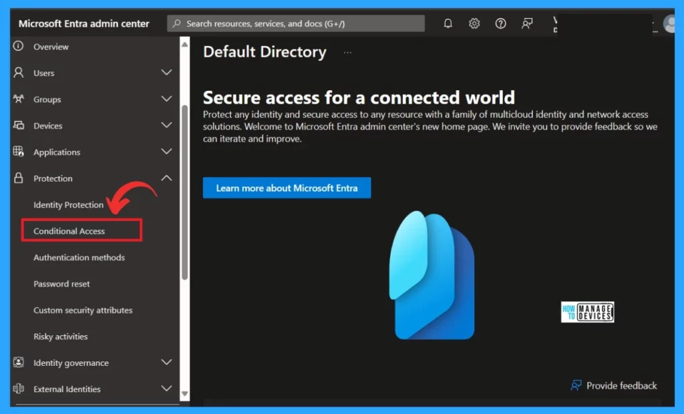Click the Overview info icon

18,46
